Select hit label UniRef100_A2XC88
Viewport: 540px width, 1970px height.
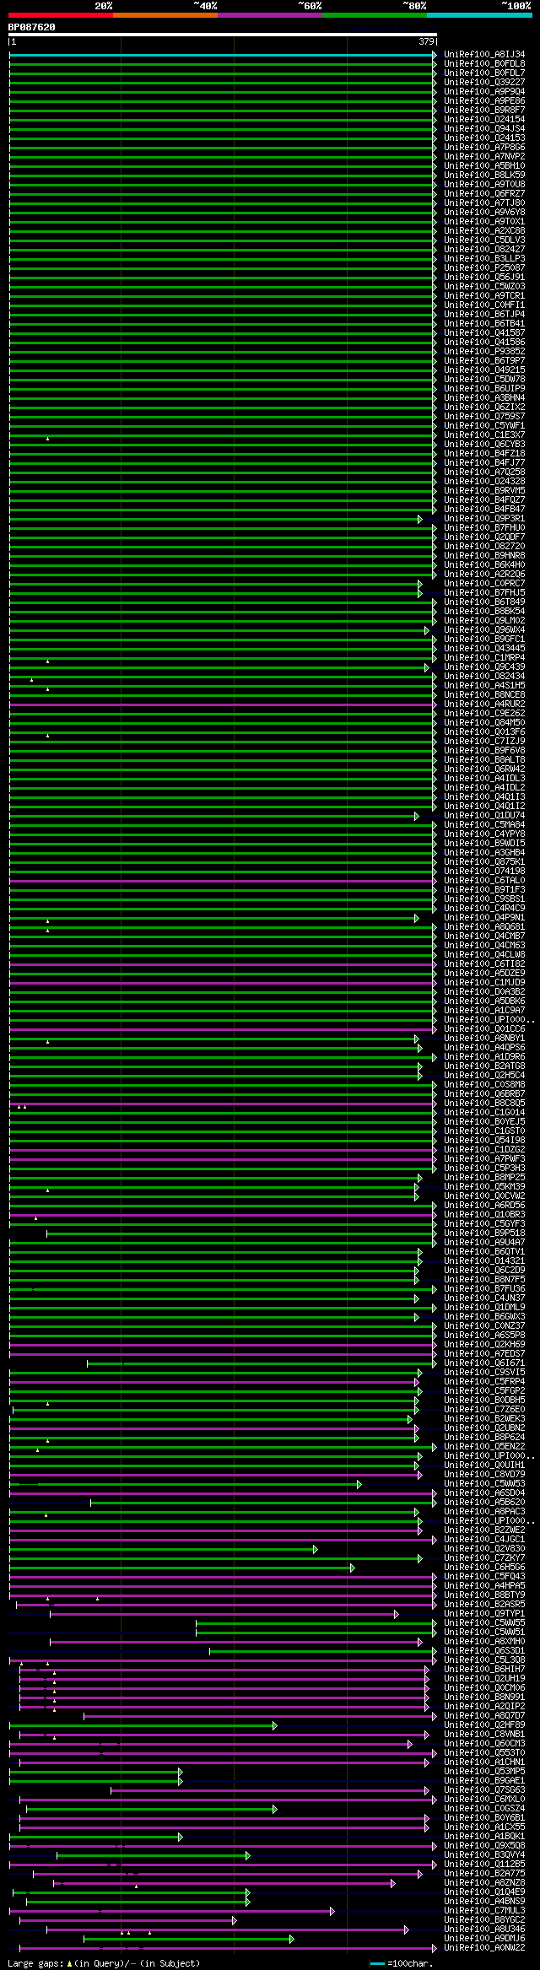pos(484,231)
